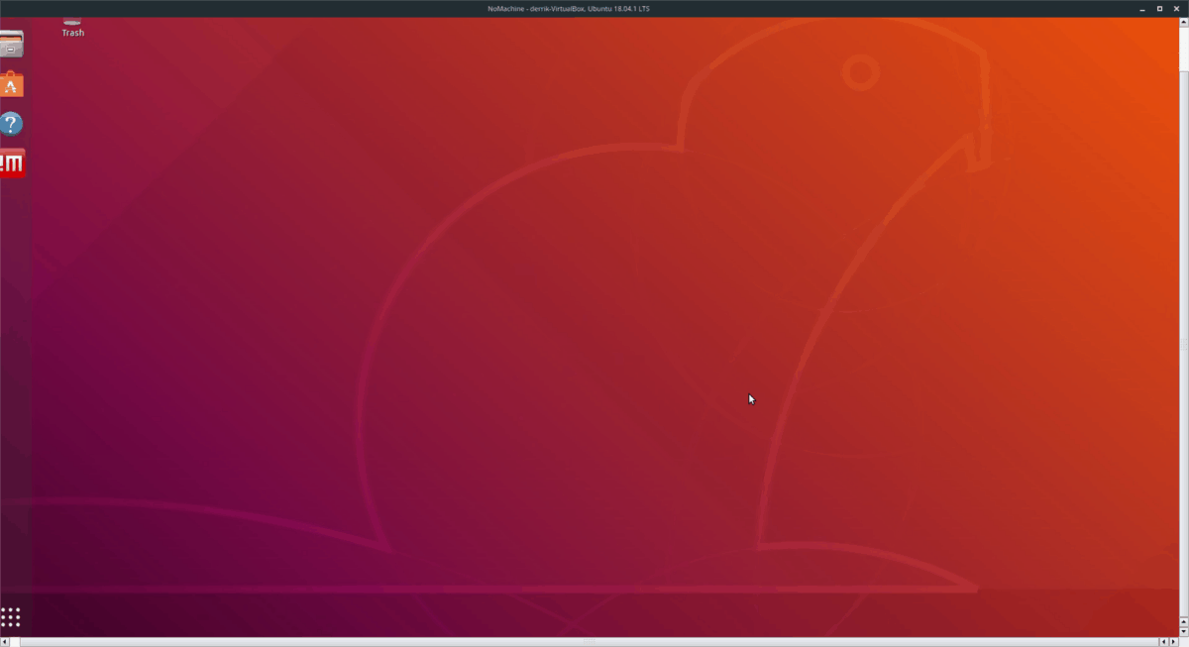Close the NoMachine window
Viewport: 1189px width, 647px height.
point(1178,8)
